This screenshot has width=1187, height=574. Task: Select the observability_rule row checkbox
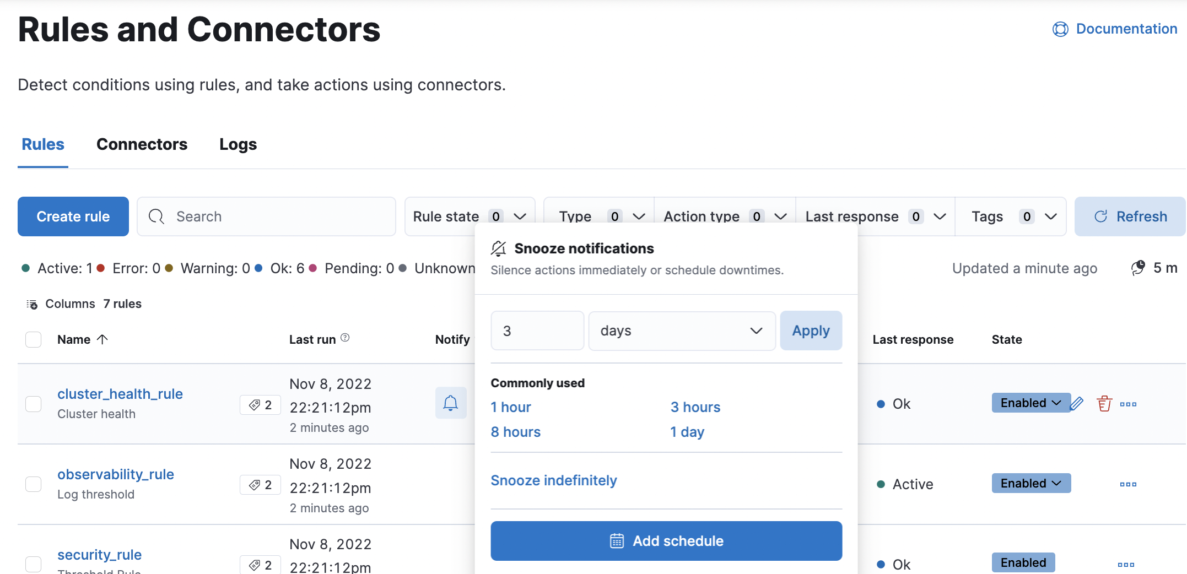click(x=34, y=484)
